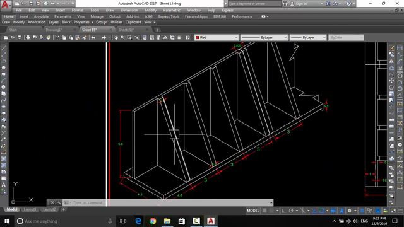Select the Erase tool in Modify toolbar
Screen dimensions: 404x227
click(391, 48)
